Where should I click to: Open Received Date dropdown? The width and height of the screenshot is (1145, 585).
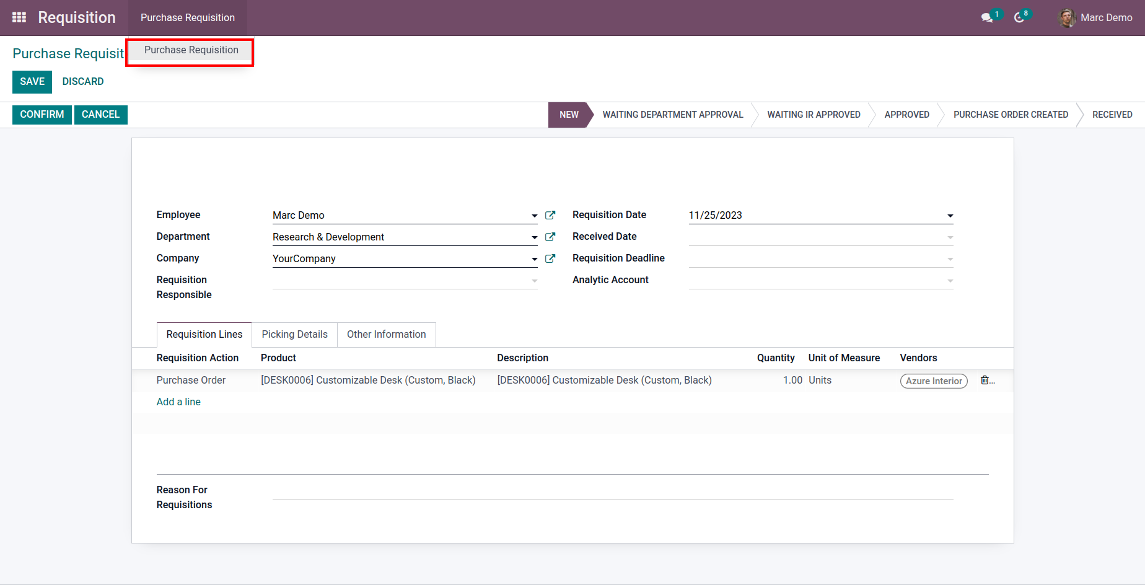950,237
